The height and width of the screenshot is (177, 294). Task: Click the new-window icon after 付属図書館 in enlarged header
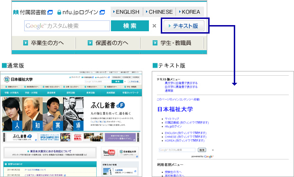pyautogui.click(x=50, y=12)
